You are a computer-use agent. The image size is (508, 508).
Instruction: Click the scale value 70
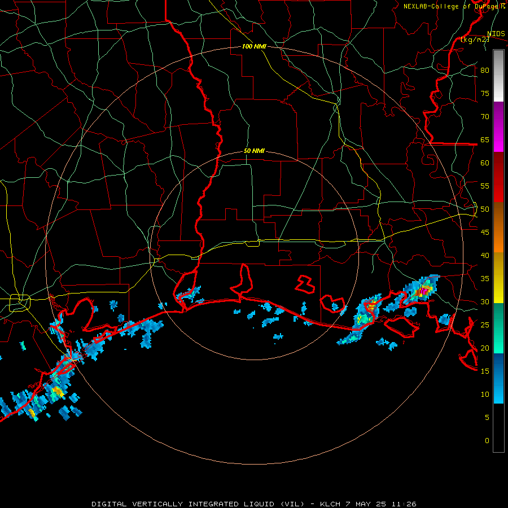point(485,117)
